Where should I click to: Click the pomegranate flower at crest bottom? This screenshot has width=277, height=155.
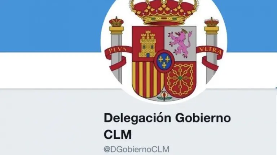pos(164,96)
